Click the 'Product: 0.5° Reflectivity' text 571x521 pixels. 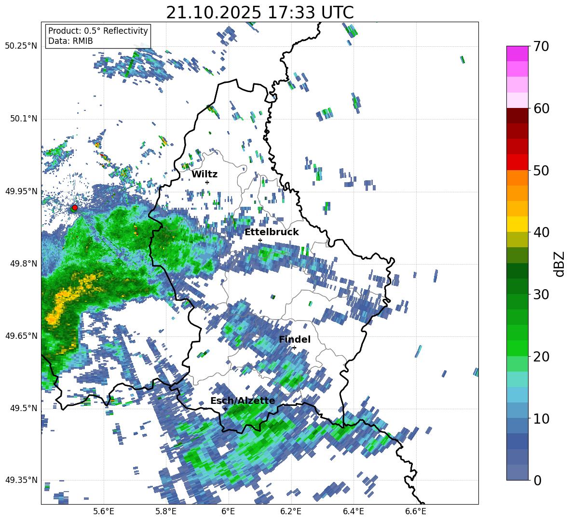(98, 30)
